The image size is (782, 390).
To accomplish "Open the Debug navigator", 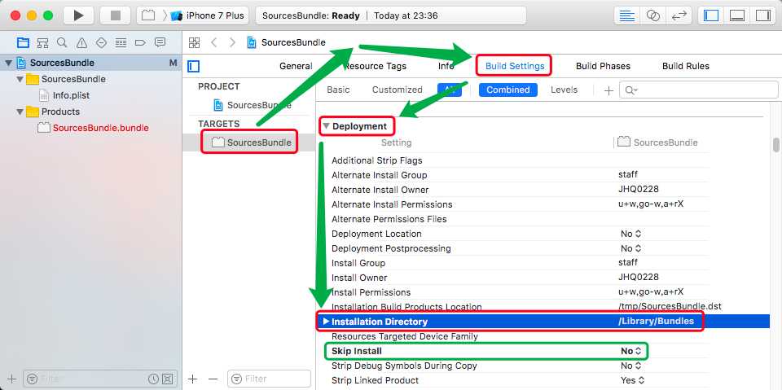I will coord(121,43).
